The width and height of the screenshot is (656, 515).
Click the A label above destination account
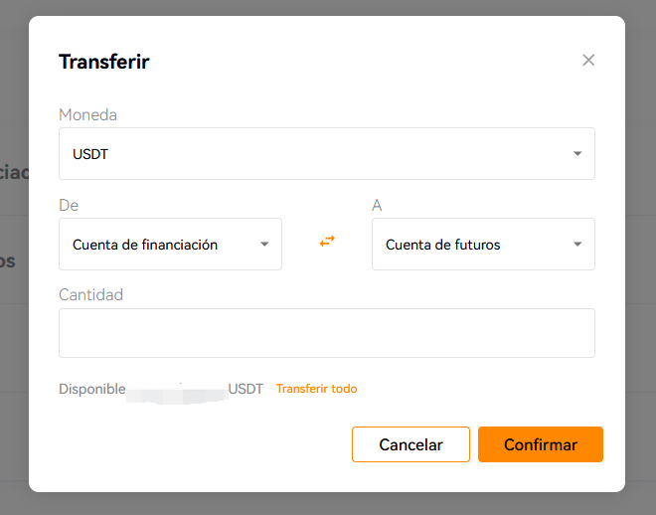[377, 205]
